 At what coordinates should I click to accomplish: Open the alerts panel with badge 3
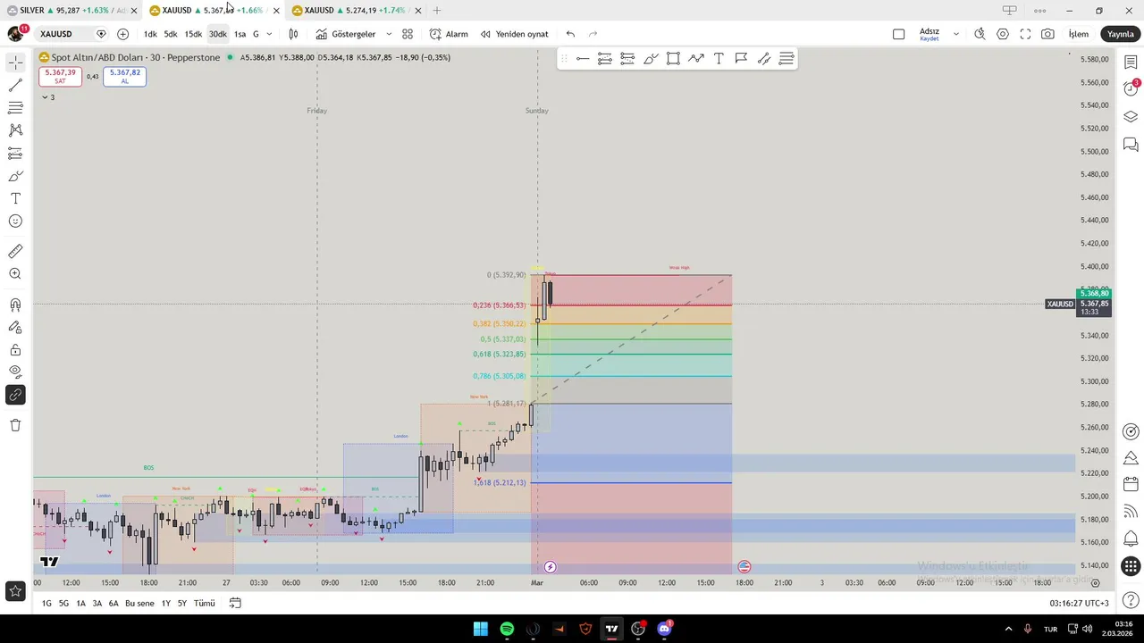click(1131, 88)
